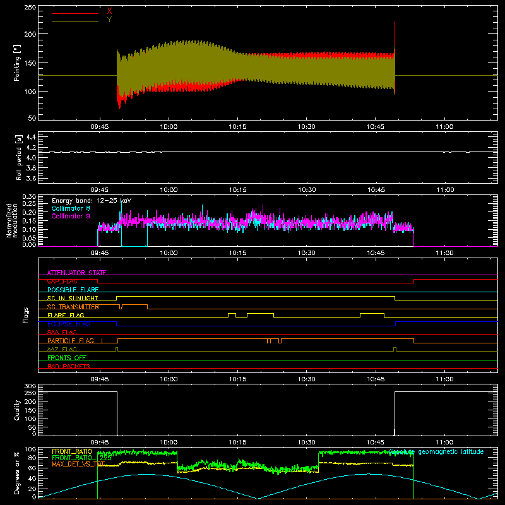
Task: Select 'Energy band: 12-25 keV' annotation
Action: (x=92, y=201)
